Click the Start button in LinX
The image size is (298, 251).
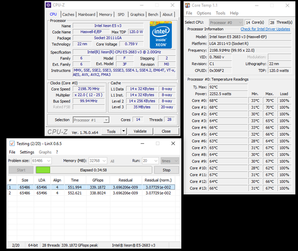pos(21,170)
